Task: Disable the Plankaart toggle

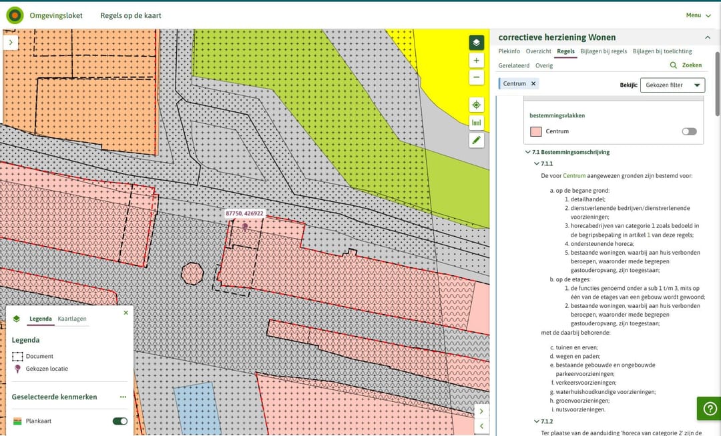Action: point(120,421)
